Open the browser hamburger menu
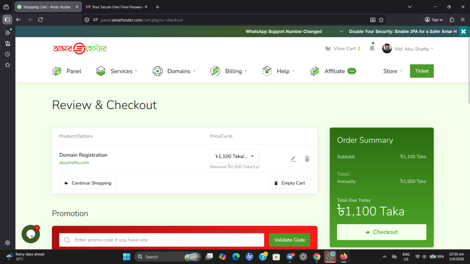Screen dimensions: 470x264 click(463, 20)
